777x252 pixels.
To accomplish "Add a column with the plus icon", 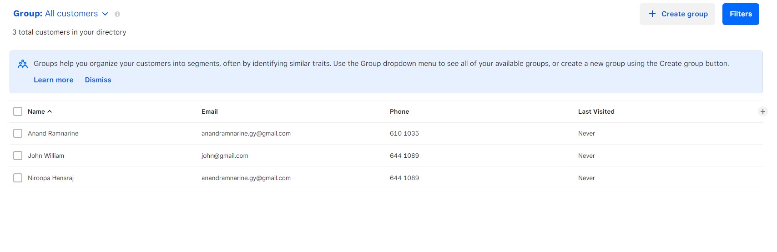I will 763,111.
